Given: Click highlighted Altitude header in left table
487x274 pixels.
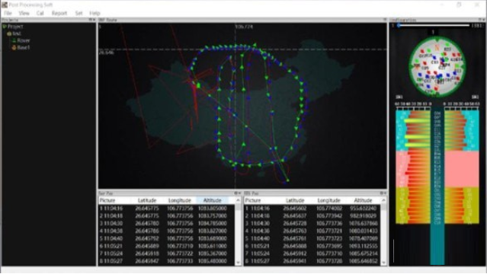Looking at the screenshot, I should (x=213, y=200).
